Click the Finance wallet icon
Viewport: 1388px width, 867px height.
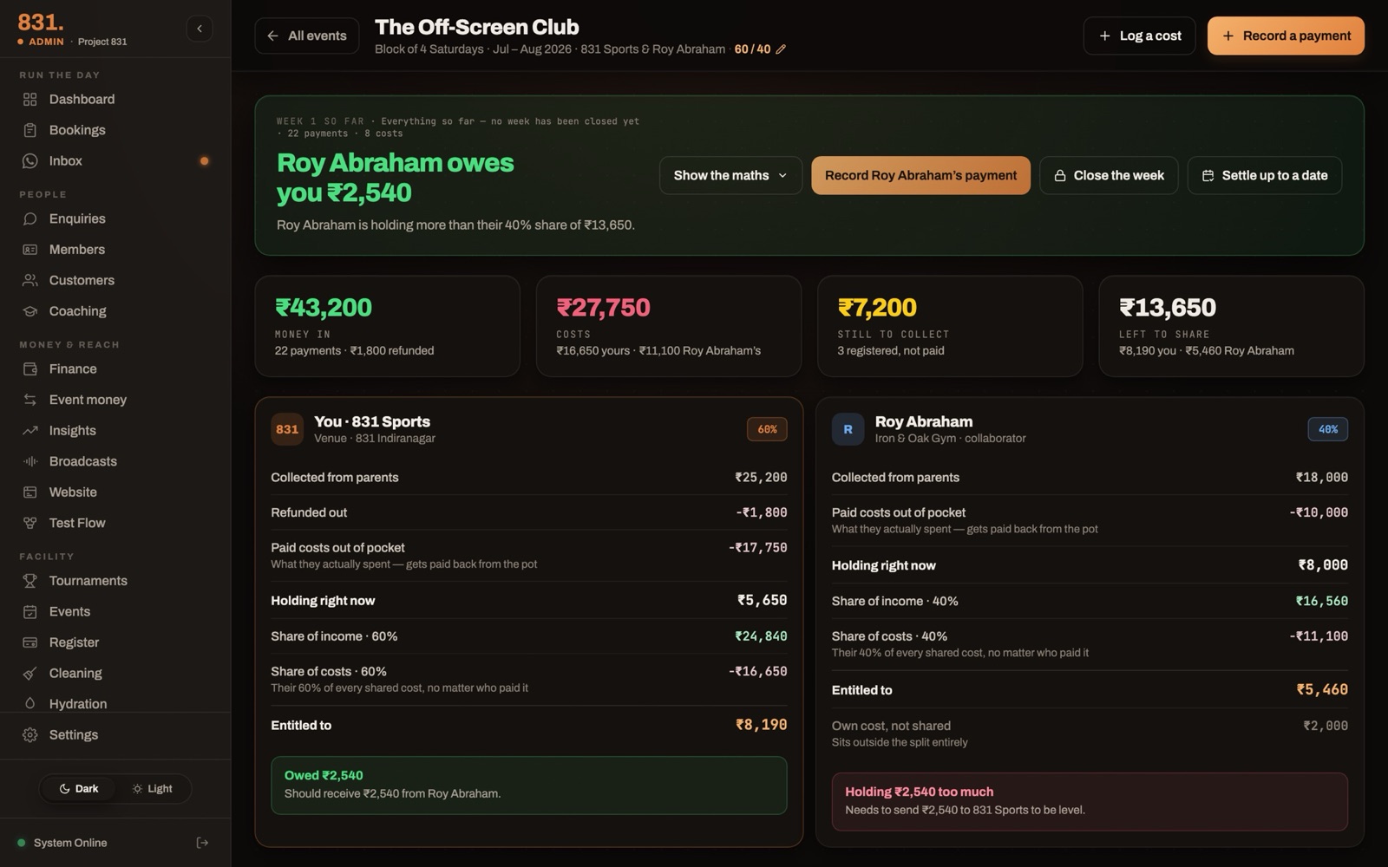30,368
